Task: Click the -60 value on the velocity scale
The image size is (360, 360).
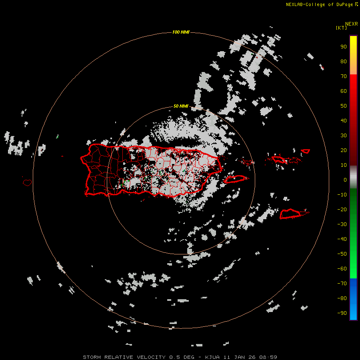Action: (x=342, y=269)
